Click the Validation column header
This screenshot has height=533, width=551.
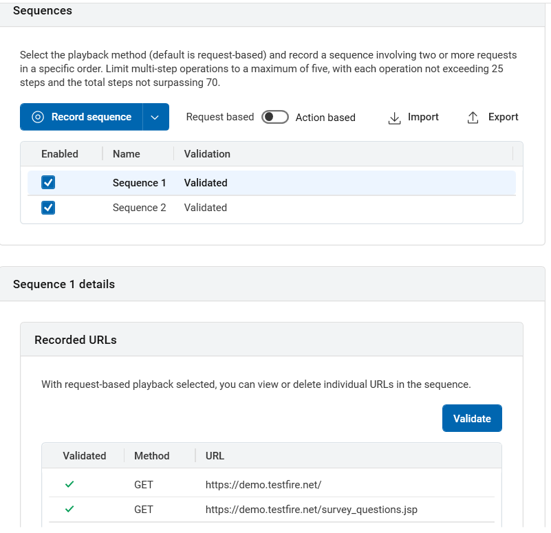click(208, 153)
